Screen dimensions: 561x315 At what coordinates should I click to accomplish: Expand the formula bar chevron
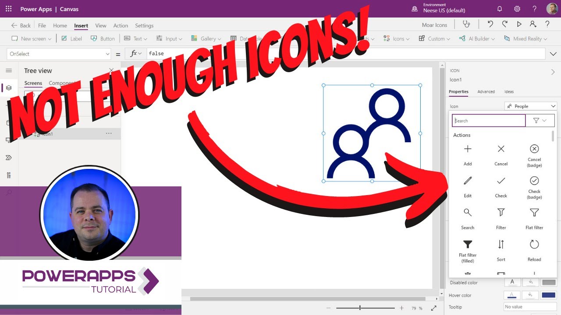pos(553,54)
